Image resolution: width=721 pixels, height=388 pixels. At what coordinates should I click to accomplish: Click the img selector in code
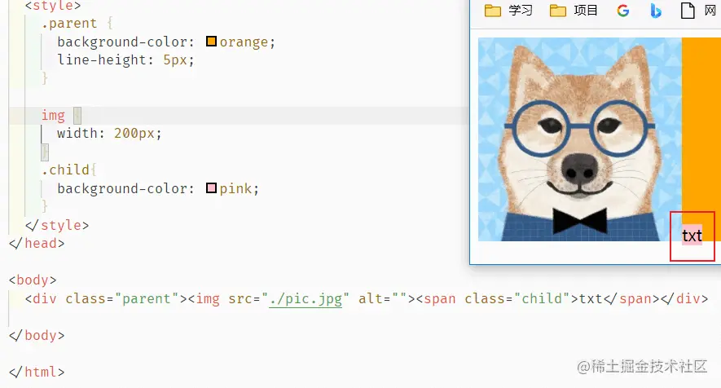point(53,115)
